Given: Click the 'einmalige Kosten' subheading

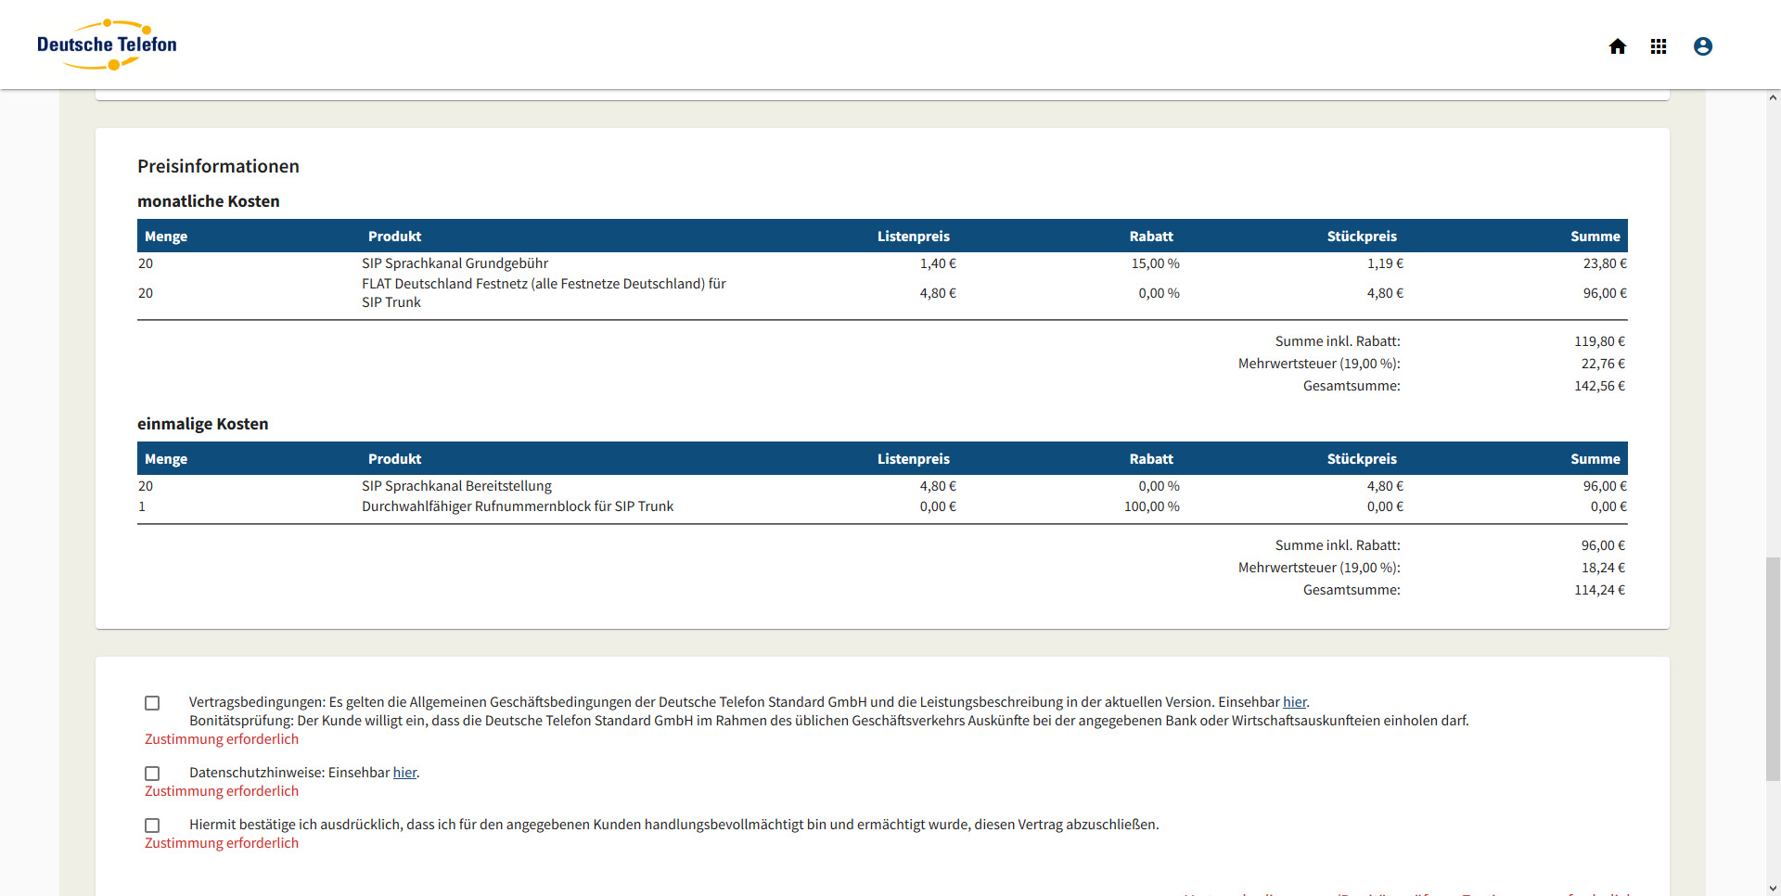Looking at the screenshot, I should 202,424.
